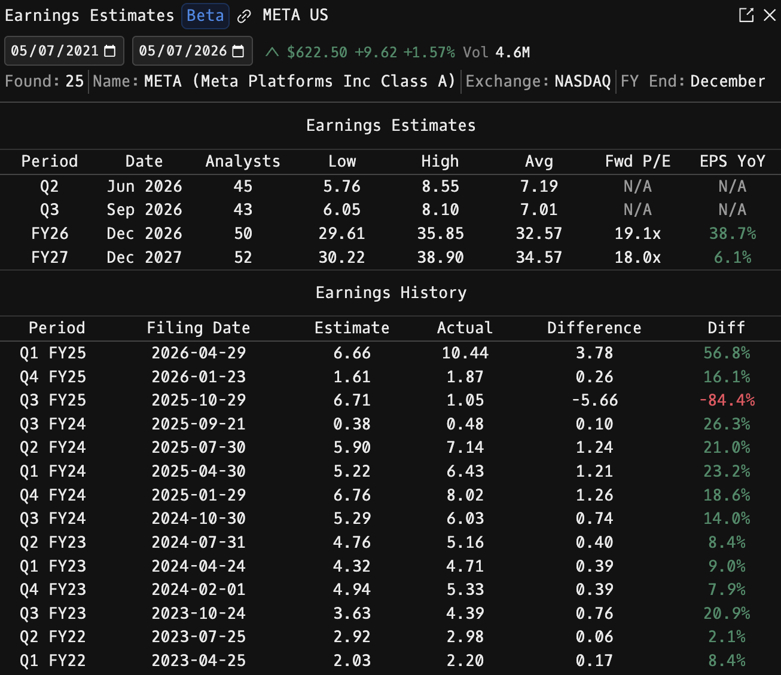The width and height of the screenshot is (781, 675).
Task: Click the Low column header
Action: [x=342, y=161]
